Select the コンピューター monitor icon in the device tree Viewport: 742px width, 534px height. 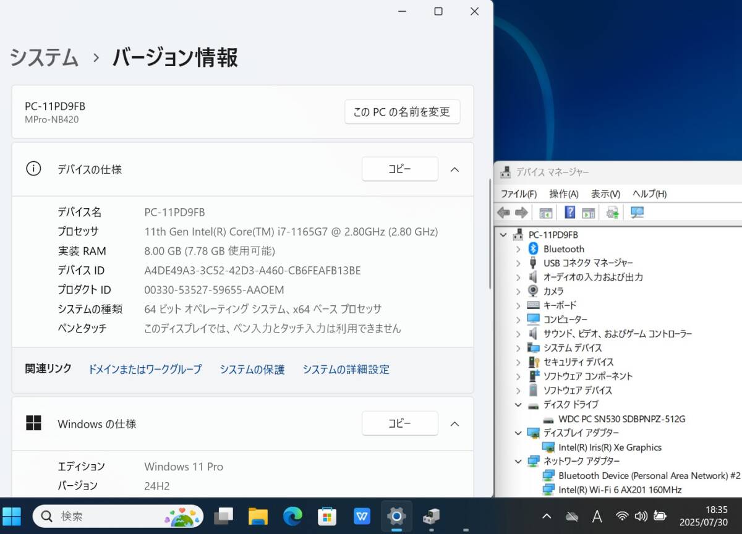pyautogui.click(x=533, y=319)
